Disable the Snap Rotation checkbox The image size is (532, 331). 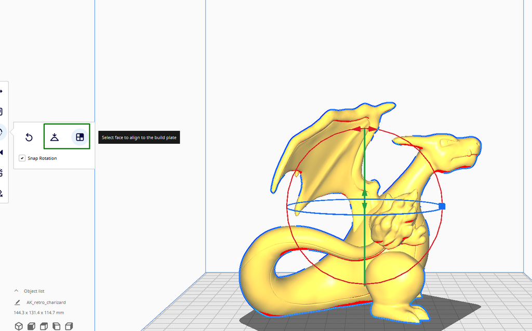(x=21, y=158)
